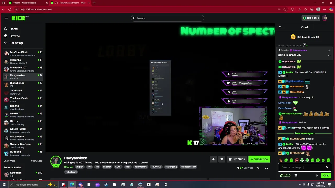
Task: Open the chat shop icon
Action: pyautogui.click(x=296, y=175)
